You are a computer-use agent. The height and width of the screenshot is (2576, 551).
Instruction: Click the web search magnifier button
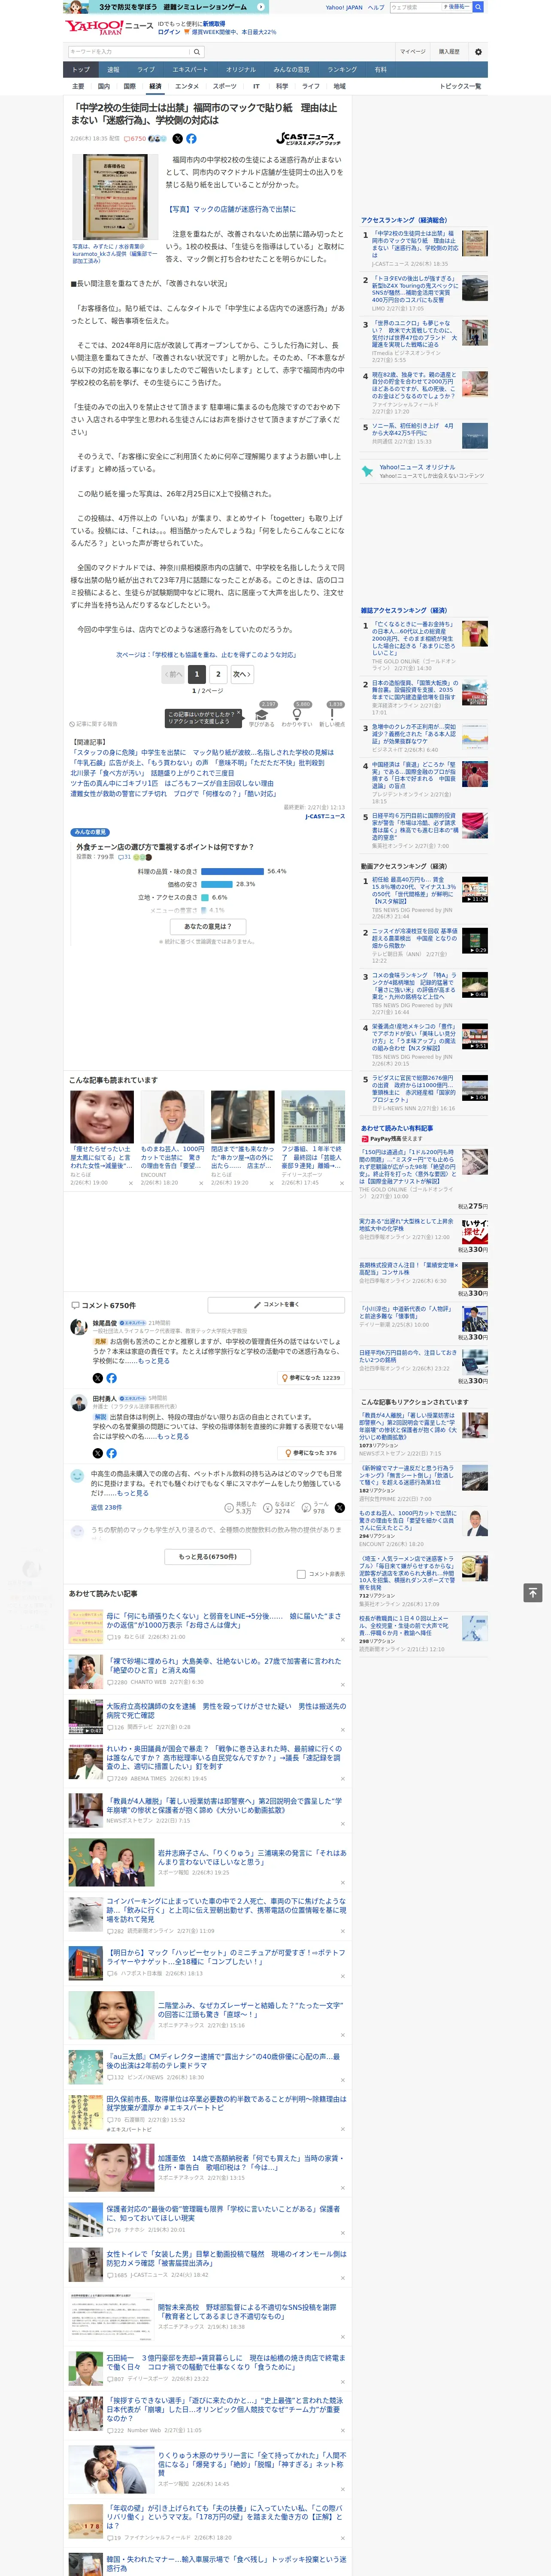point(479,7)
